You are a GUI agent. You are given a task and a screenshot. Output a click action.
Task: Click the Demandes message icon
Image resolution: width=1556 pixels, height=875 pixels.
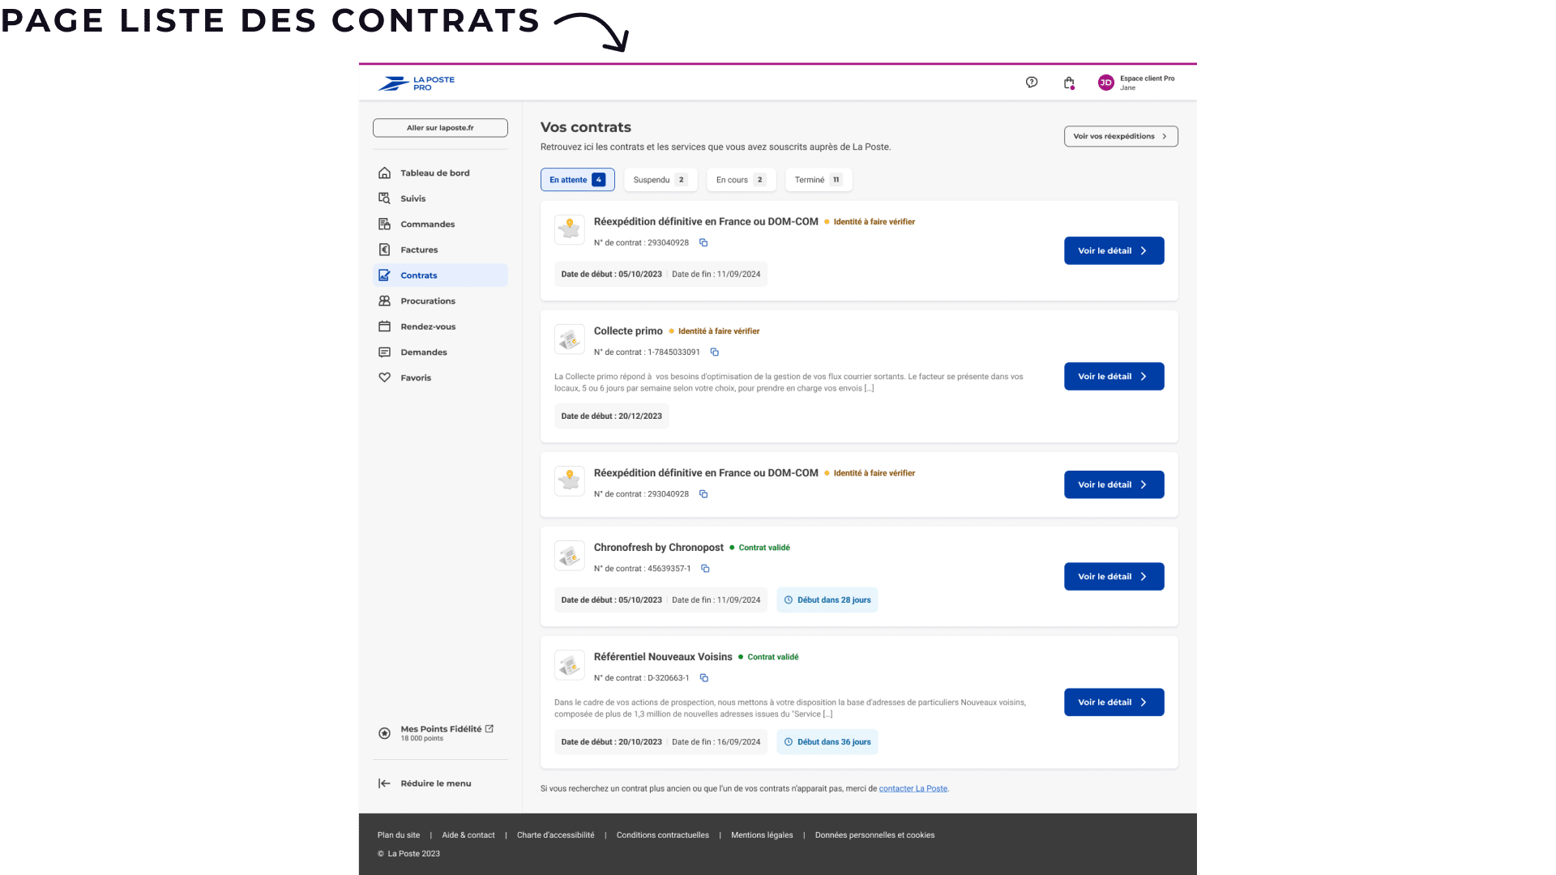385,352
